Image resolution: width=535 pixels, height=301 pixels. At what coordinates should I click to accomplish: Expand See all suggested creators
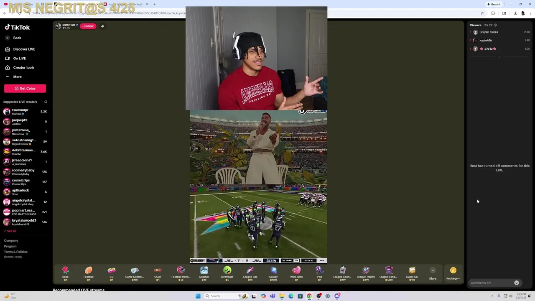(10, 231)
